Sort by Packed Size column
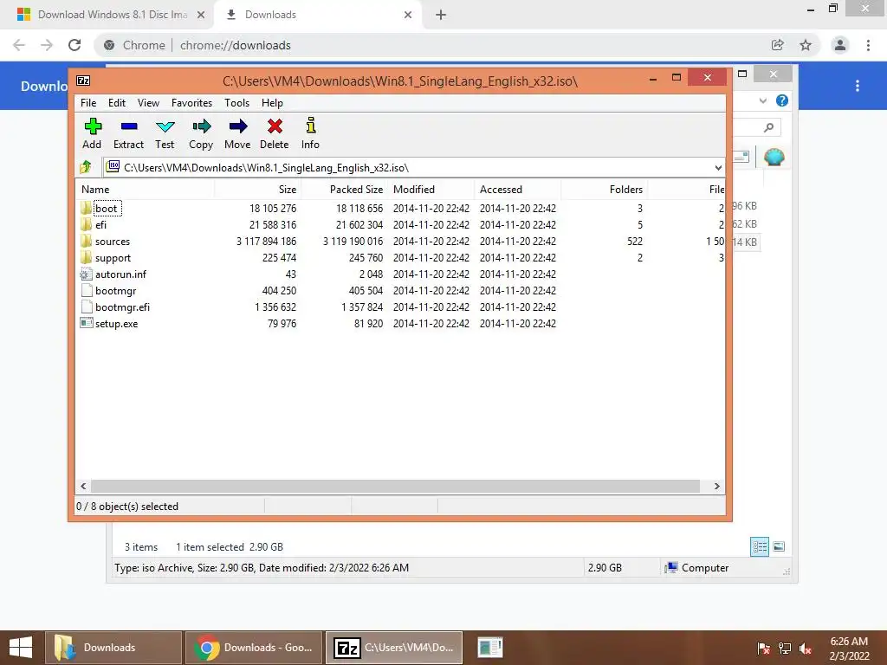 coord(345,190)
